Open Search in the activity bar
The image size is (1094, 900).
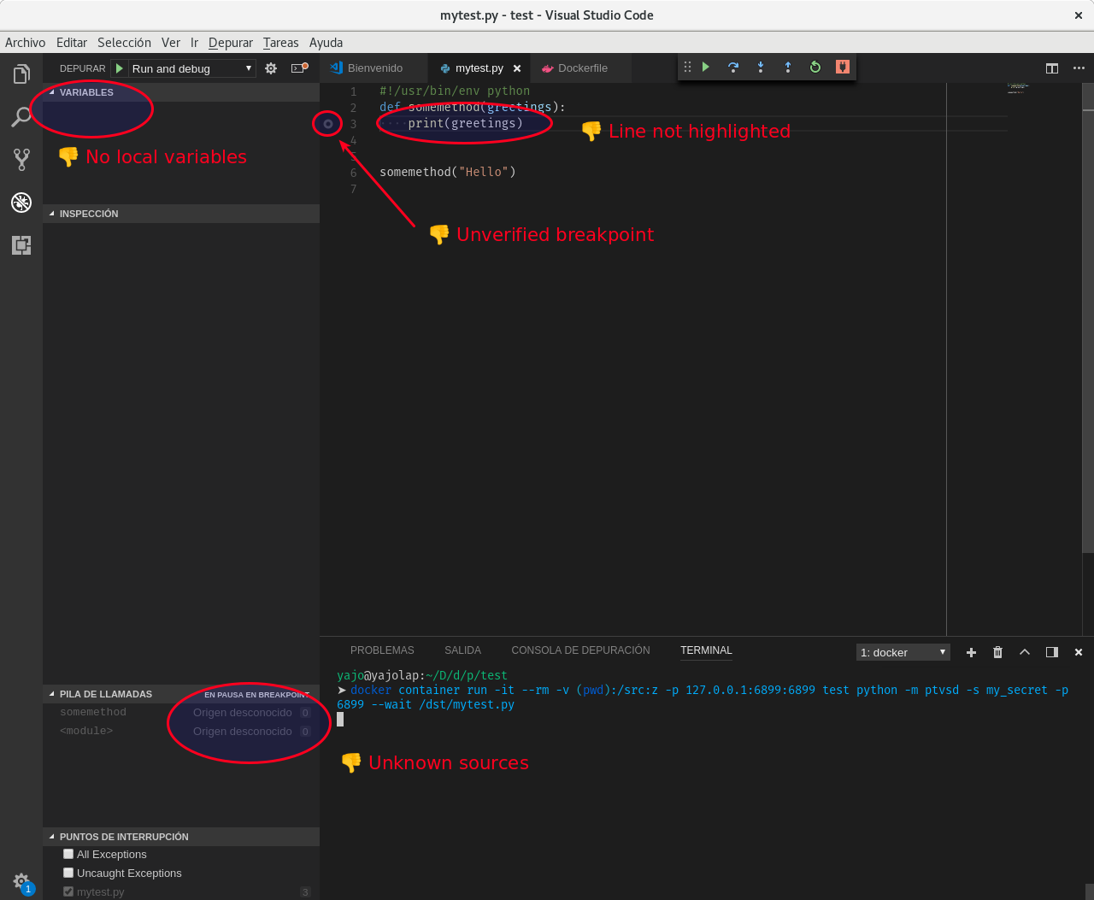(x=21, y=117)
